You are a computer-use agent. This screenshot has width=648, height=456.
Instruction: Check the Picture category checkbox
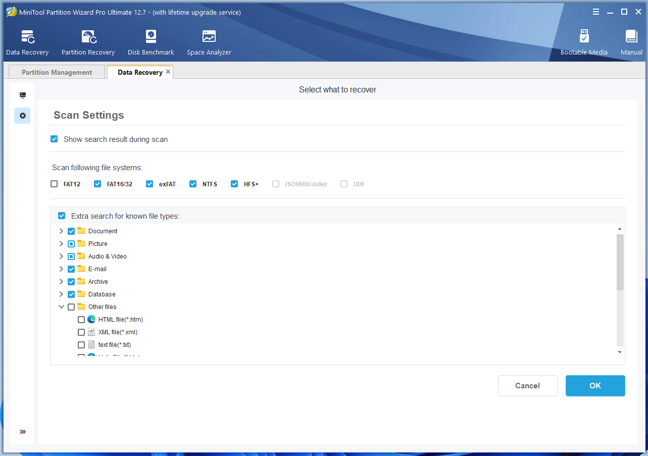coord(71,243)
